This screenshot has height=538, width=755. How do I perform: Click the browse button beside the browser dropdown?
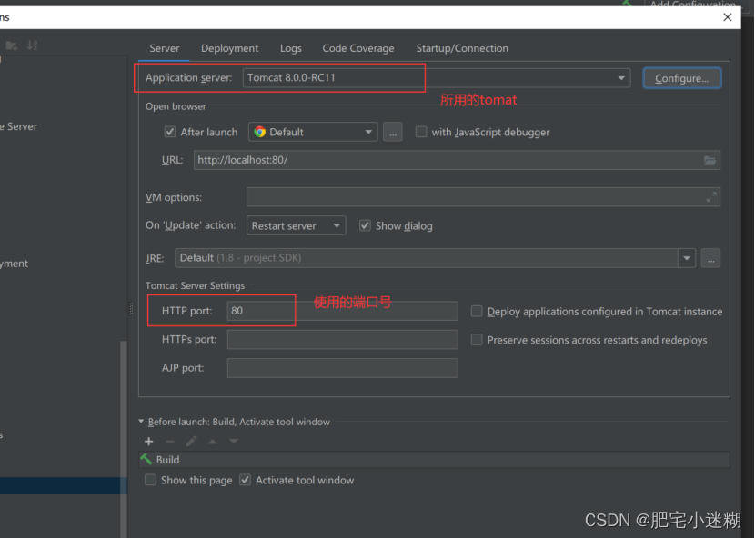tap(393, 132)
